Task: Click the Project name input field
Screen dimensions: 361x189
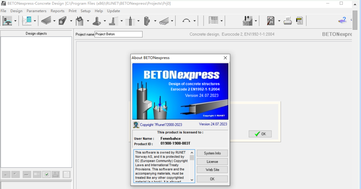Action: (x=119, y=34)
